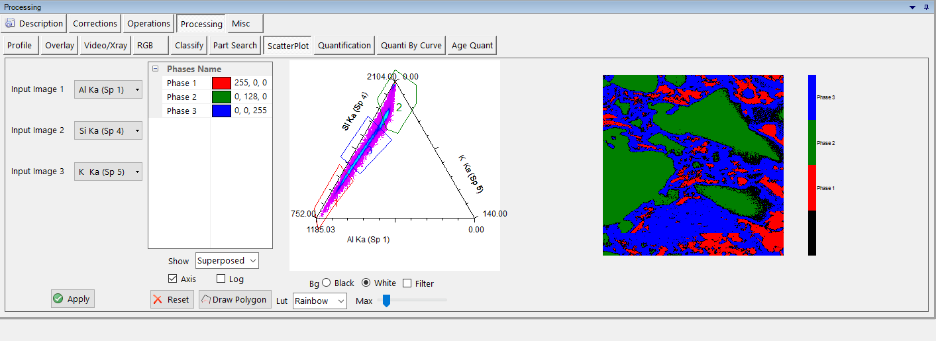Uncheck the Axis checkbox
Viewport: 936px width, 341px height.
pos(173,279)
